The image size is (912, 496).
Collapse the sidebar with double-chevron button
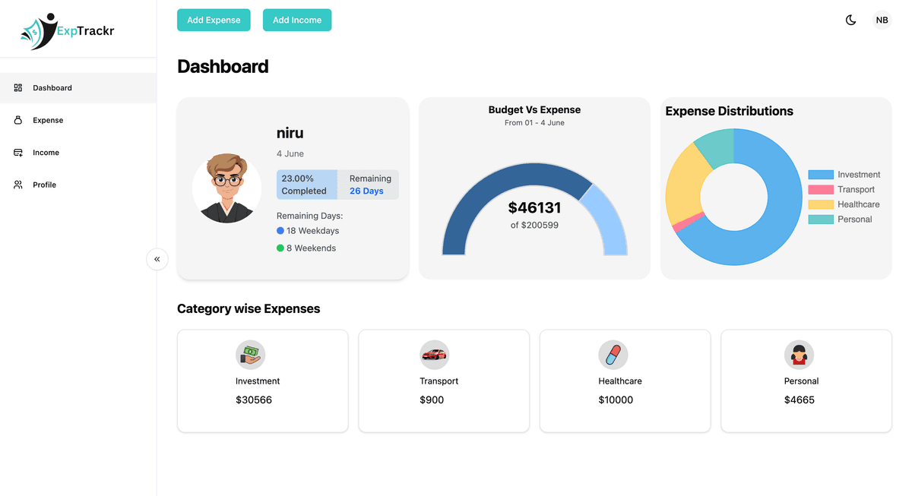tap(157, 259)
